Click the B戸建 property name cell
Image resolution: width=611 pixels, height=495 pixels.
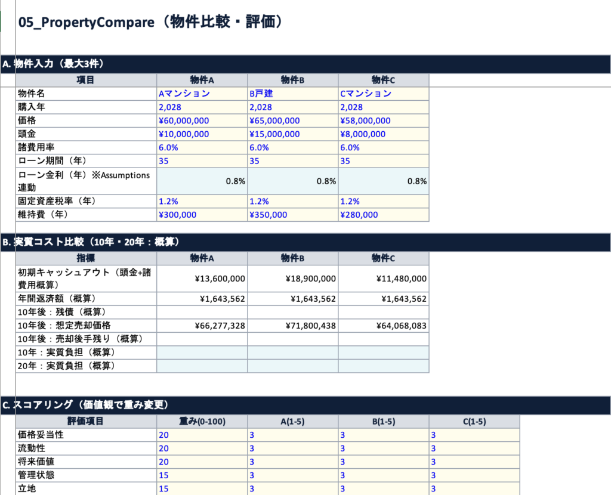pos(292,94)
